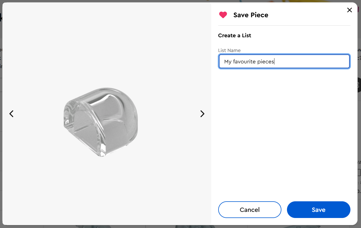Click the dark round icon behind the dialog

(359, 85)
